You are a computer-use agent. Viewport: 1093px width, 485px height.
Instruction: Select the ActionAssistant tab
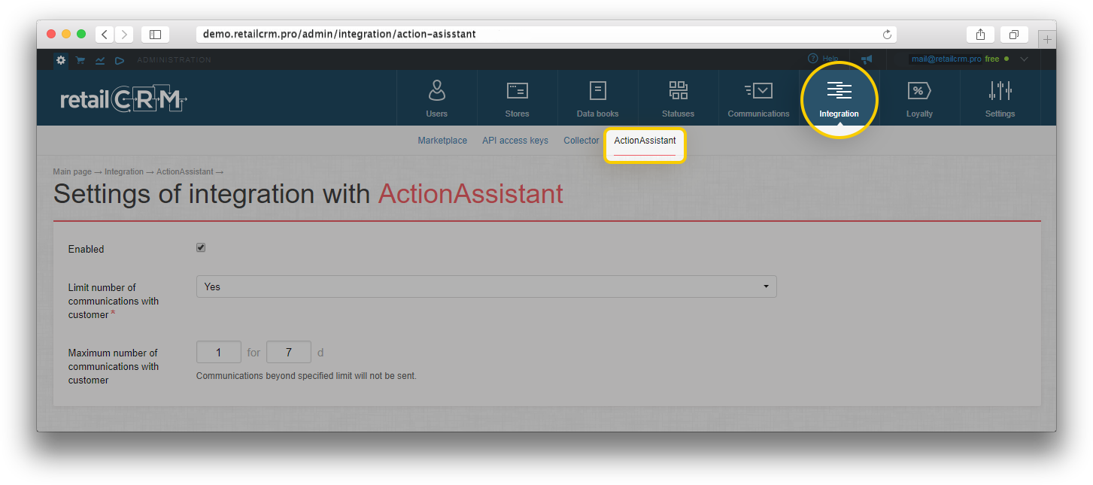tap(645, 141)
